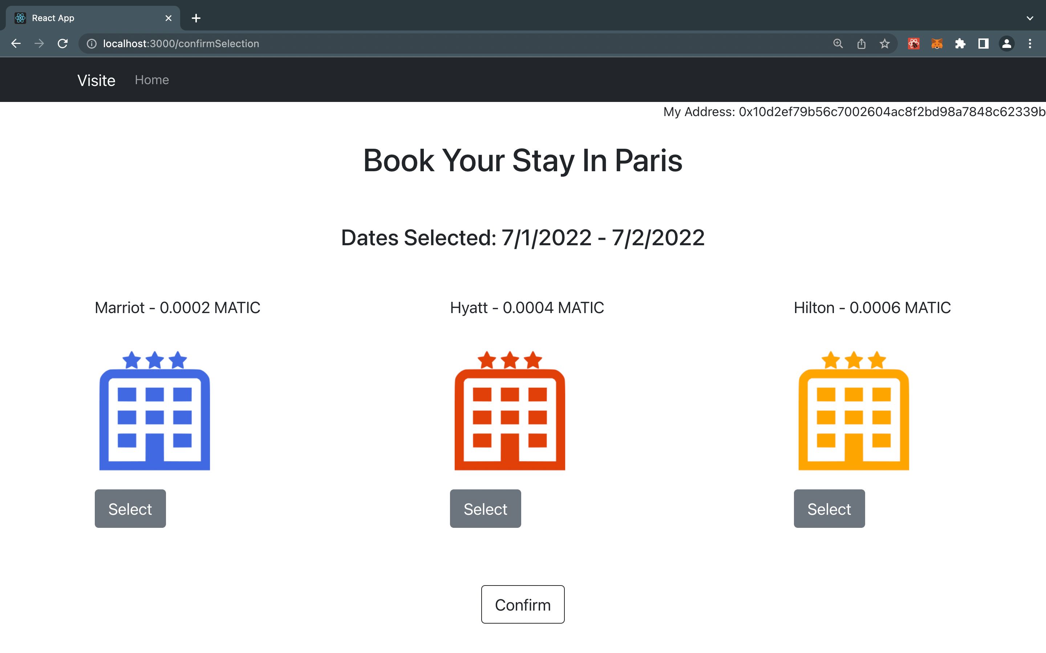The image size is (1046, 653).
Task: Select the Hyatt hotel
Action: coord(485,509)
